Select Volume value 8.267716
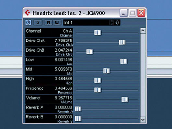The width and height of the screenshot is (172, 129). [x=63, y=98]
